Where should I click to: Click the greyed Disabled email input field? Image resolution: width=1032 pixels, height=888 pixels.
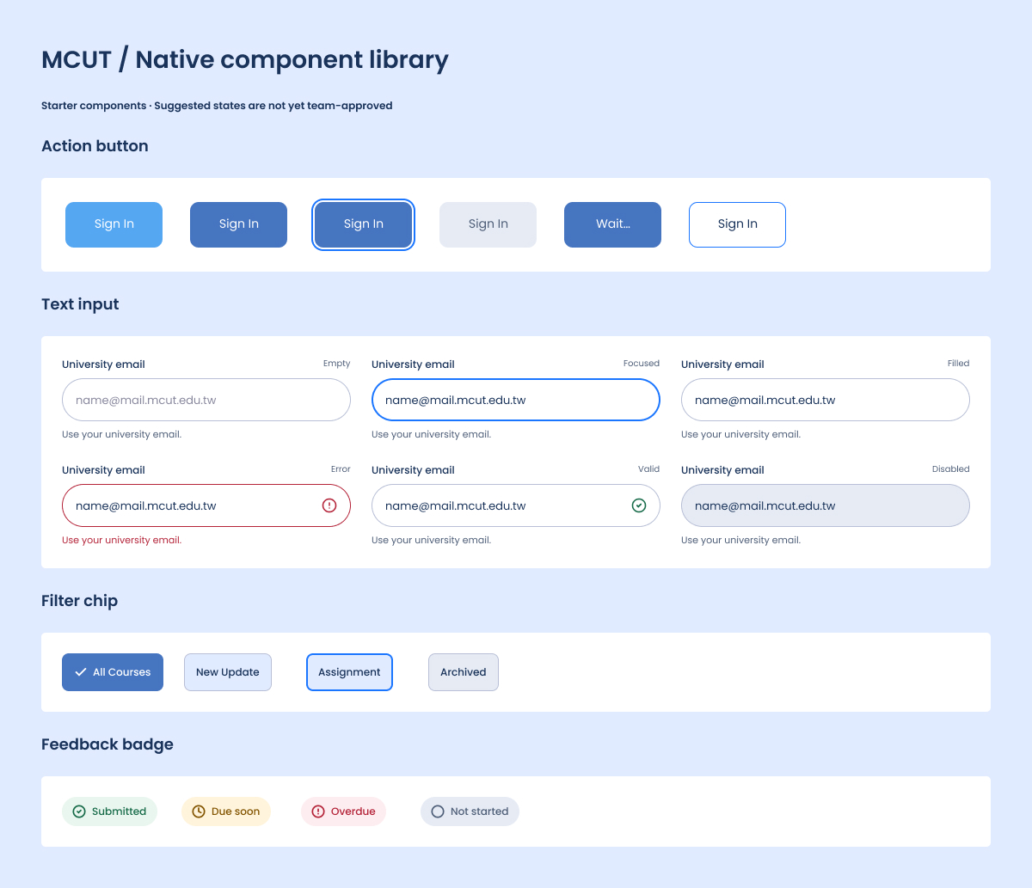click(x=826, y=505)
